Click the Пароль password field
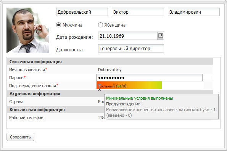Screen dimensions: 227x151 click(150, 78)
